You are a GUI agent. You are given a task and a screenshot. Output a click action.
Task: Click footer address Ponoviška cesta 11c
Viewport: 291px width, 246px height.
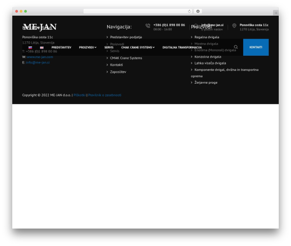click(x=37, y=37)
